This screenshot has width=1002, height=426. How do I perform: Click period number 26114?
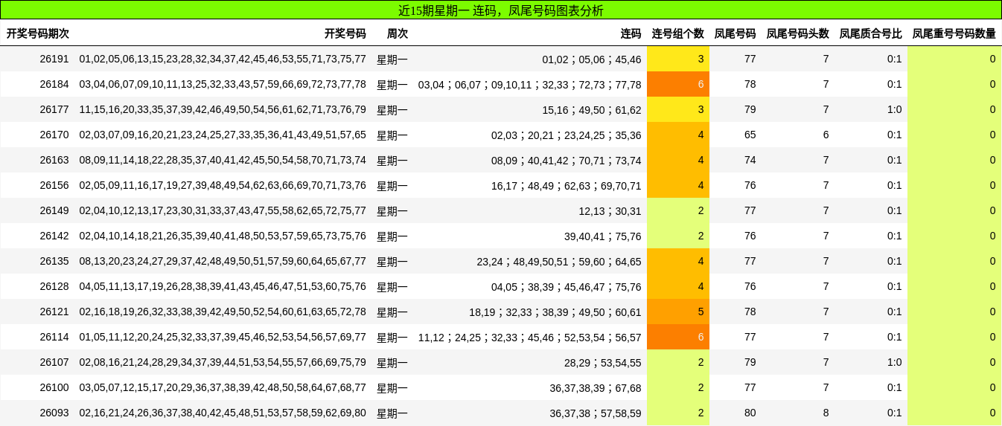(54, 337)
